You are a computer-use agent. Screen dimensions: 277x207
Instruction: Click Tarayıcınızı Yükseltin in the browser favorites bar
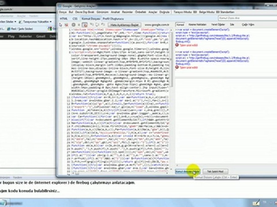coord(35,22)
